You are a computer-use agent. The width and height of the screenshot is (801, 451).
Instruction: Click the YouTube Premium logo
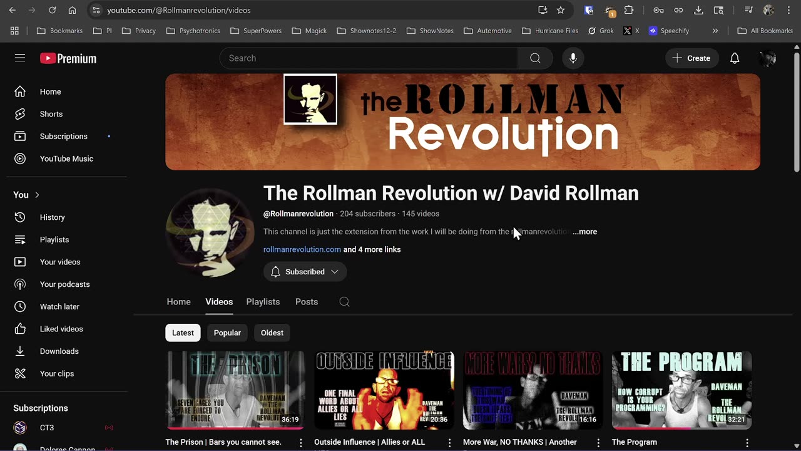point(68,58)
